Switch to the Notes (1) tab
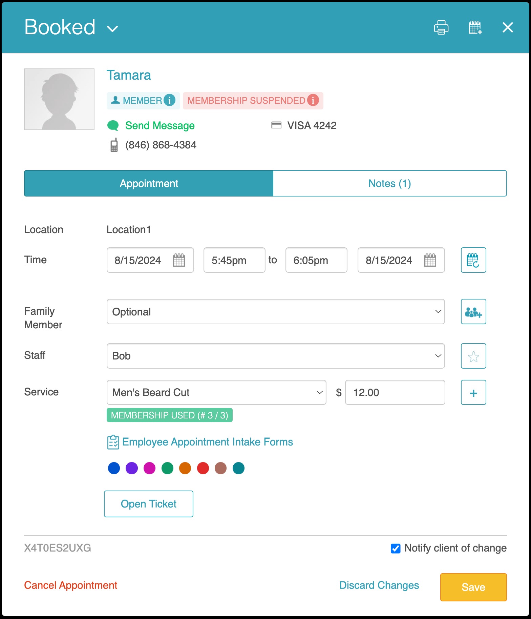Screen dimensions: 531x619 point(390,183)
